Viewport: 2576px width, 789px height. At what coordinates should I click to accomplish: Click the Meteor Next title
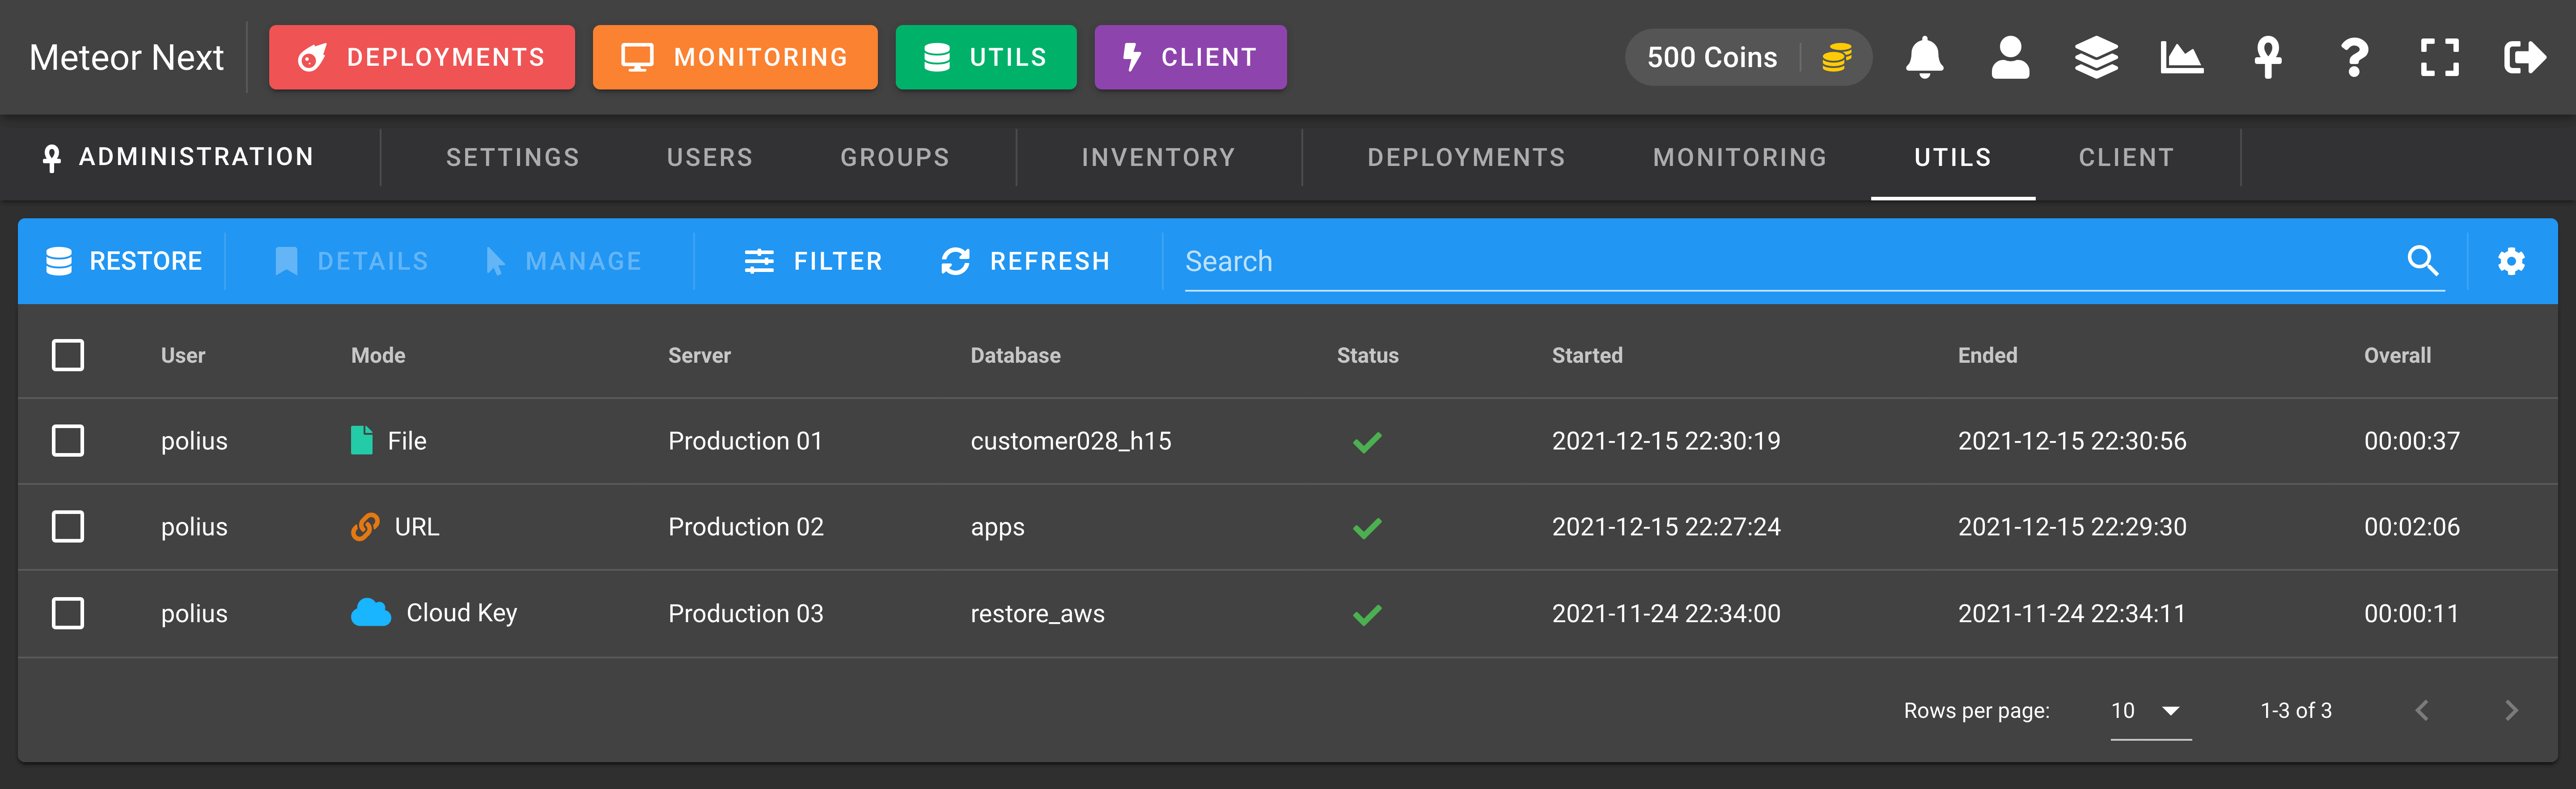(126, 57)
